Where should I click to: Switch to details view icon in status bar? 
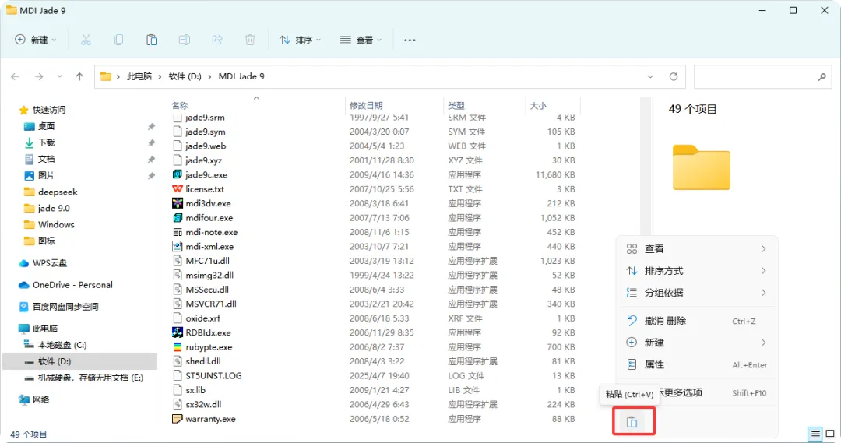[x=815, y=434]
